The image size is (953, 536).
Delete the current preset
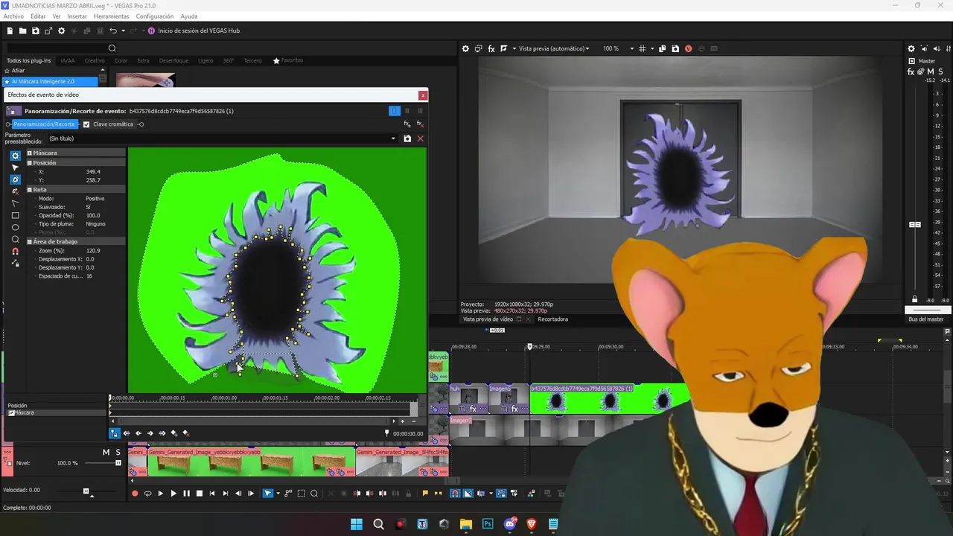point(420,138)
